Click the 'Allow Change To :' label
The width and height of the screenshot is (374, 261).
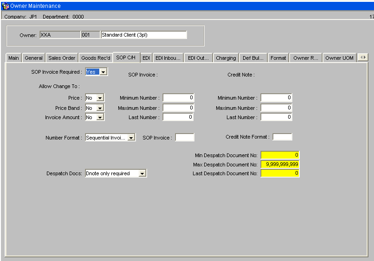pos(59,86)
